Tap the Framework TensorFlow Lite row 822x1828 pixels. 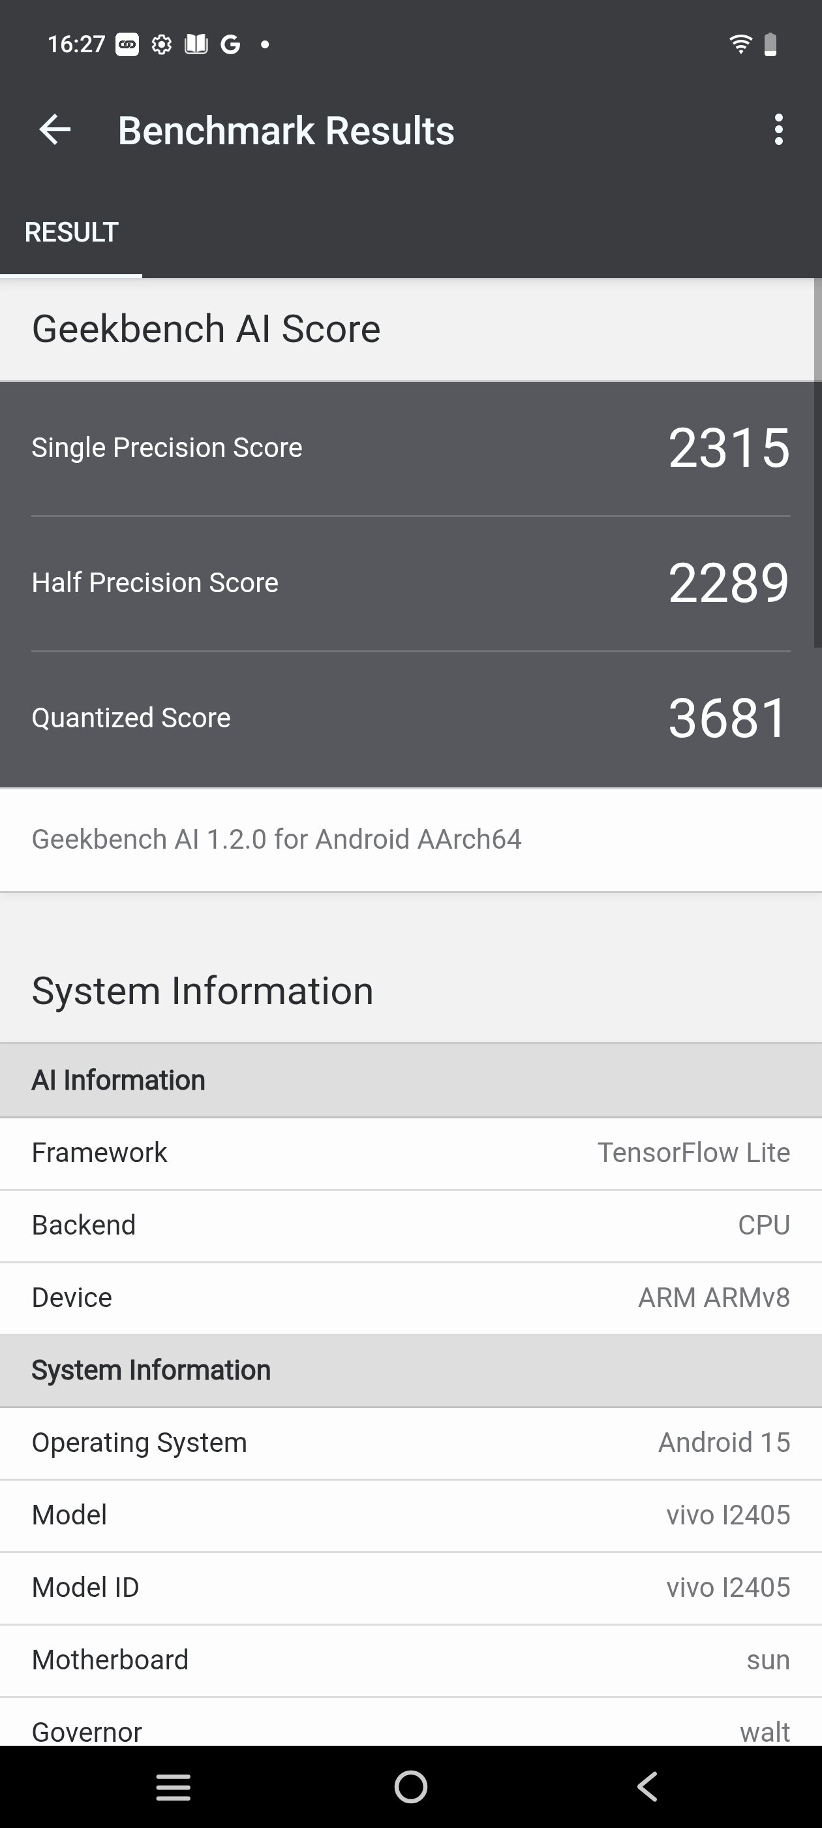pos(410,1153)
